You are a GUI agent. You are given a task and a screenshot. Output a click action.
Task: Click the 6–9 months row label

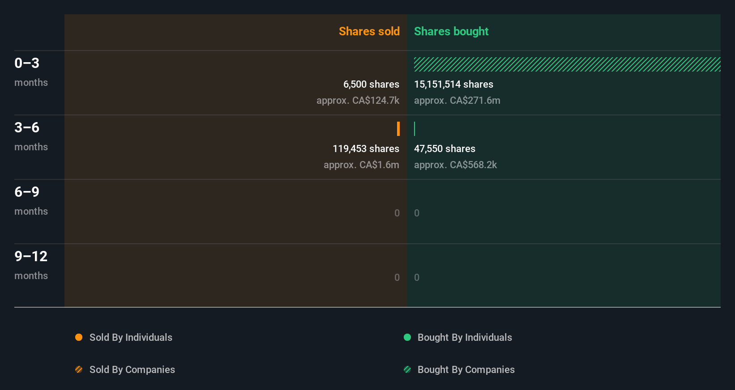(x=31, y=201)
